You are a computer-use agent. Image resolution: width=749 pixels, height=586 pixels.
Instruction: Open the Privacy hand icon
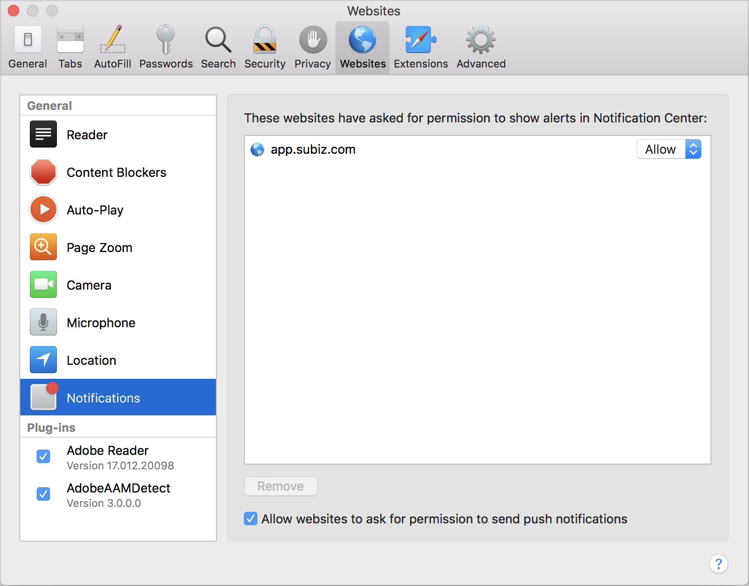[x=313, y=40]
